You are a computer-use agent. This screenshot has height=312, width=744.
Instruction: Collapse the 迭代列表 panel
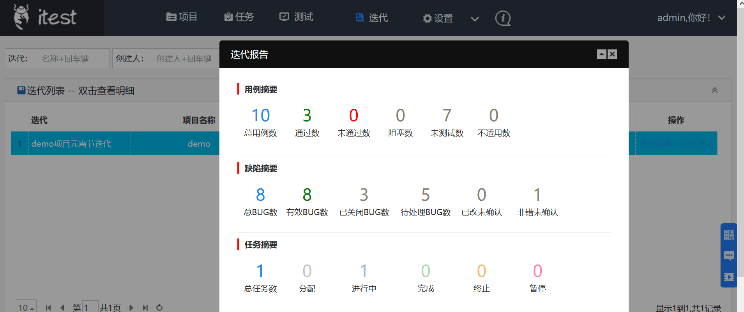(x=715, y=90)
